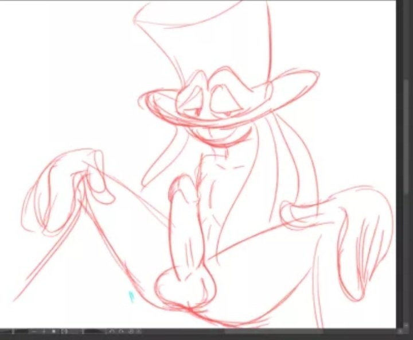
Task: Click the zoom slider handle in status bar
Action: coord(13,331)
